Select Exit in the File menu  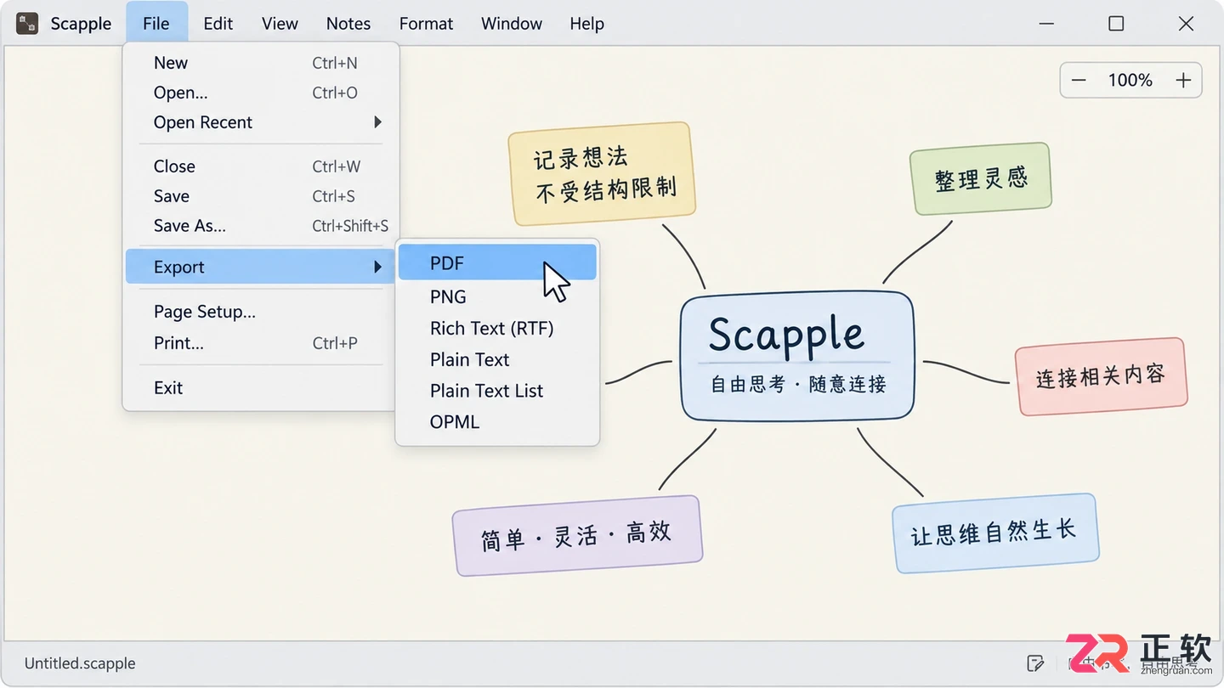click(x=260, y=388)
